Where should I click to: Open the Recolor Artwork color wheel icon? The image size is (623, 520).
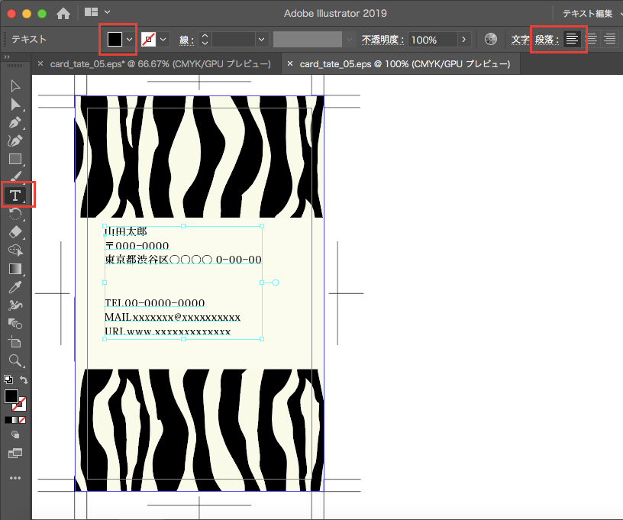[491, 40]
